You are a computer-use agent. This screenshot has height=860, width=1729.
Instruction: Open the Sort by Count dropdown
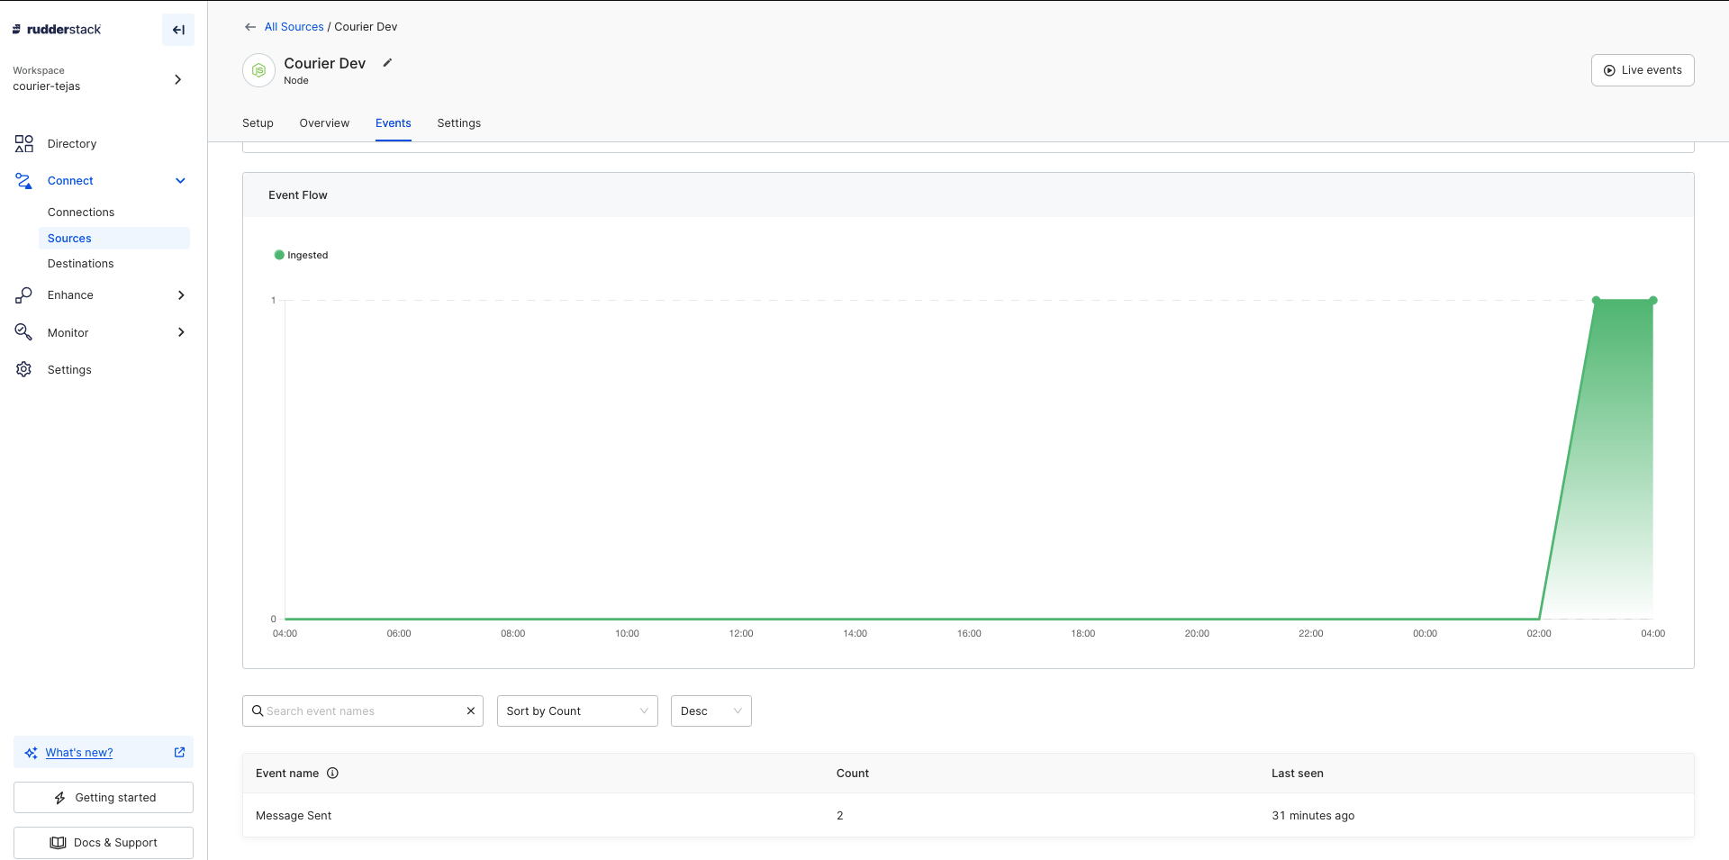tap(577, 711)
